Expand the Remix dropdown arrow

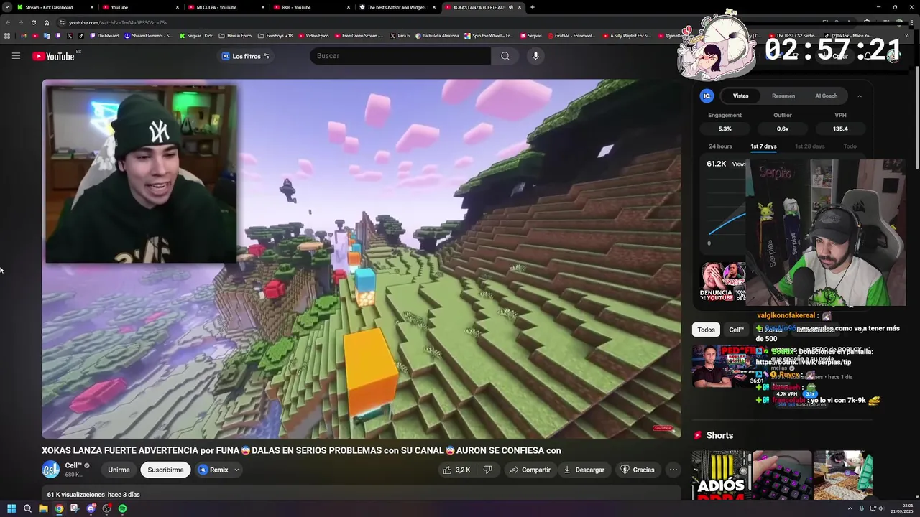click(236, 470)
